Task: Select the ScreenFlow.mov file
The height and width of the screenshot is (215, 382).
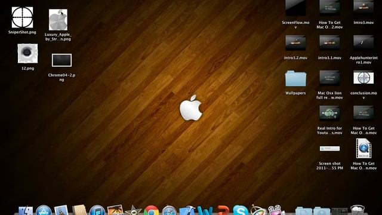Action: point(295,8)
